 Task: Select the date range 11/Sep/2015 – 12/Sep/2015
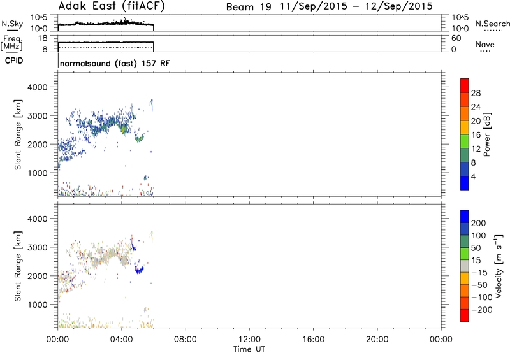(x=356, y=6)
